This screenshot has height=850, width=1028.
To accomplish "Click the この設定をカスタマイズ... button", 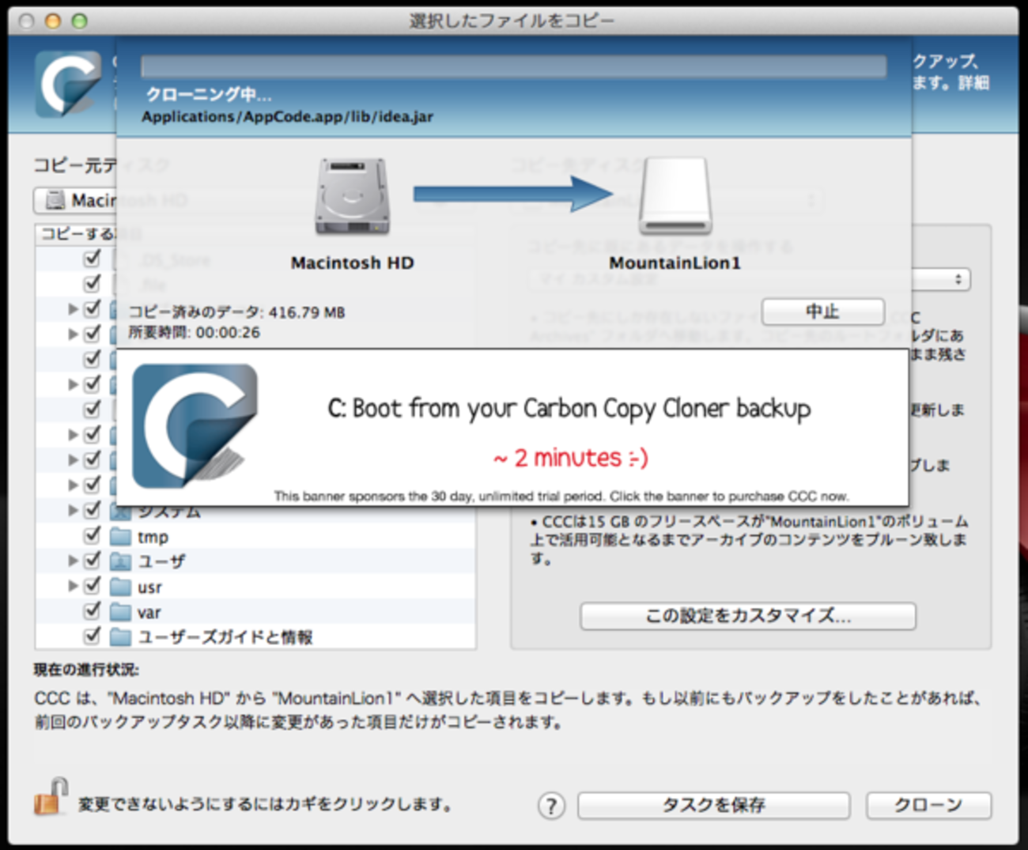I will (x=748, y=616).
